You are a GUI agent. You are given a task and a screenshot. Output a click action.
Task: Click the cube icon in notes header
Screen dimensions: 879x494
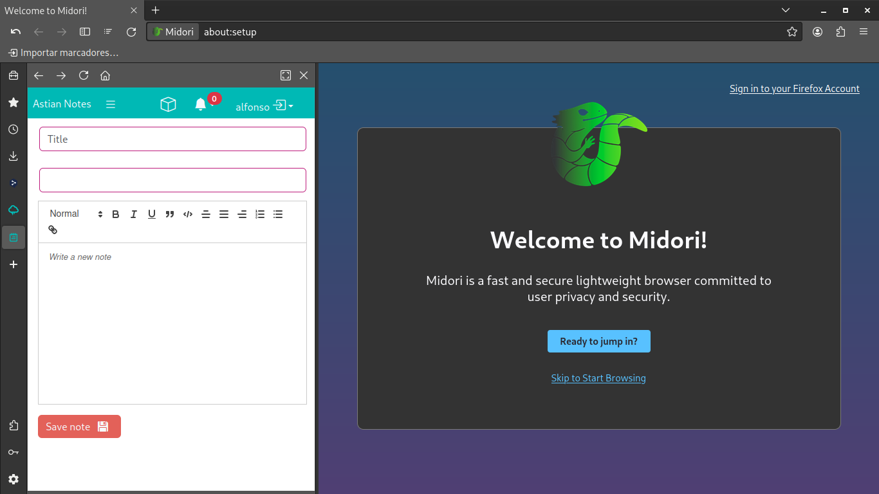point(168,104)
